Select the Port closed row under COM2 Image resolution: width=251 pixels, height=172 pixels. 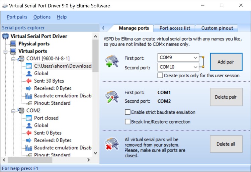pos(46,118)
